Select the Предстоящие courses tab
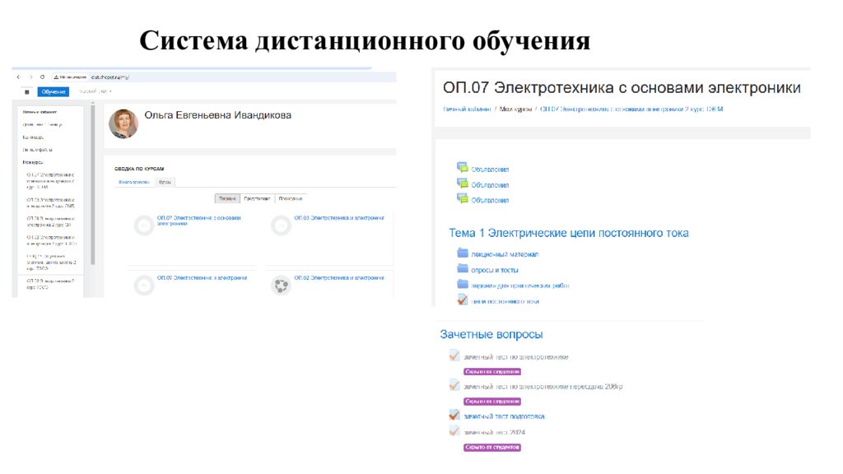The width and height of the screenshot is (843, 474). (x=257, y=198)
